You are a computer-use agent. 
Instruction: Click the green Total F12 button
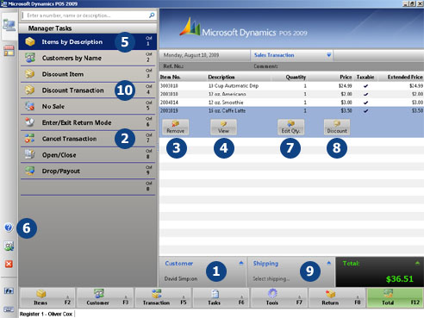396,297
